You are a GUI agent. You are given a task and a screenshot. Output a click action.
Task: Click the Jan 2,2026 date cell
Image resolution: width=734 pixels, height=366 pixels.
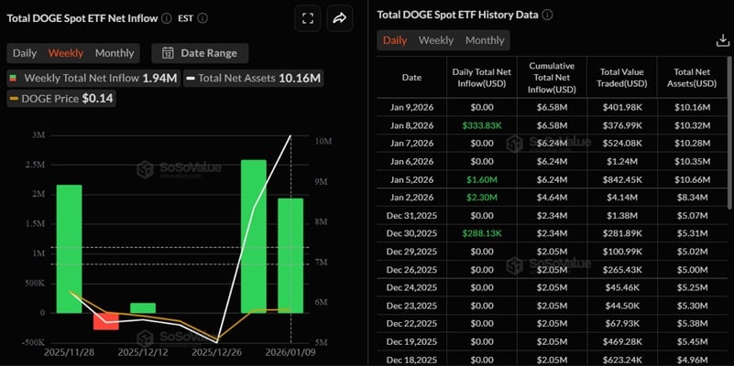click(411, 198)
